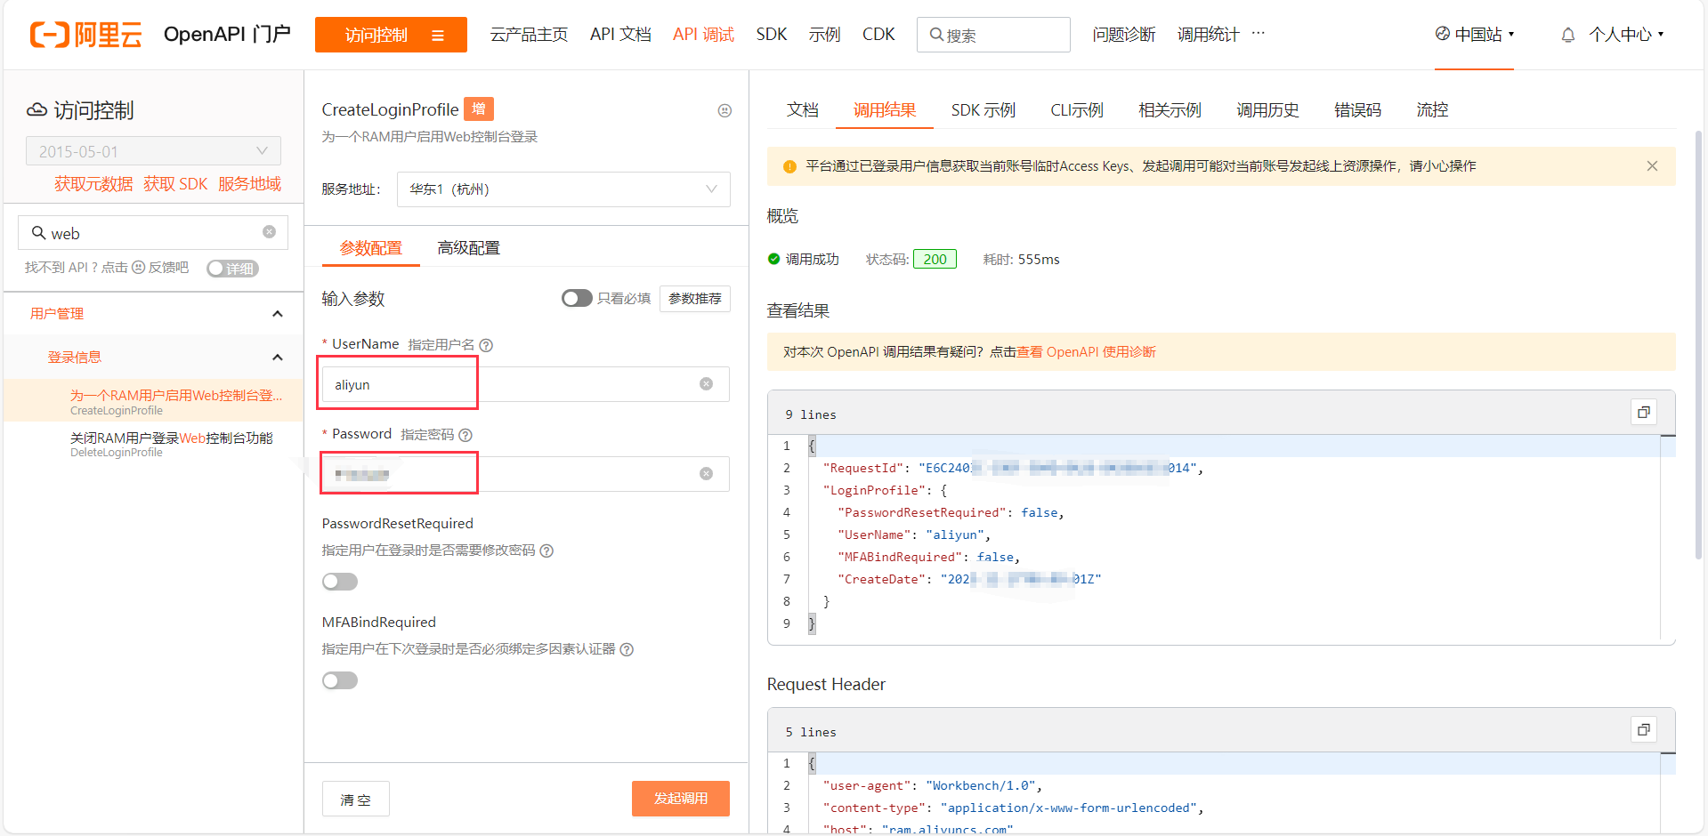
Task: Click the 参数推荐 button
Action: point(695,299)
